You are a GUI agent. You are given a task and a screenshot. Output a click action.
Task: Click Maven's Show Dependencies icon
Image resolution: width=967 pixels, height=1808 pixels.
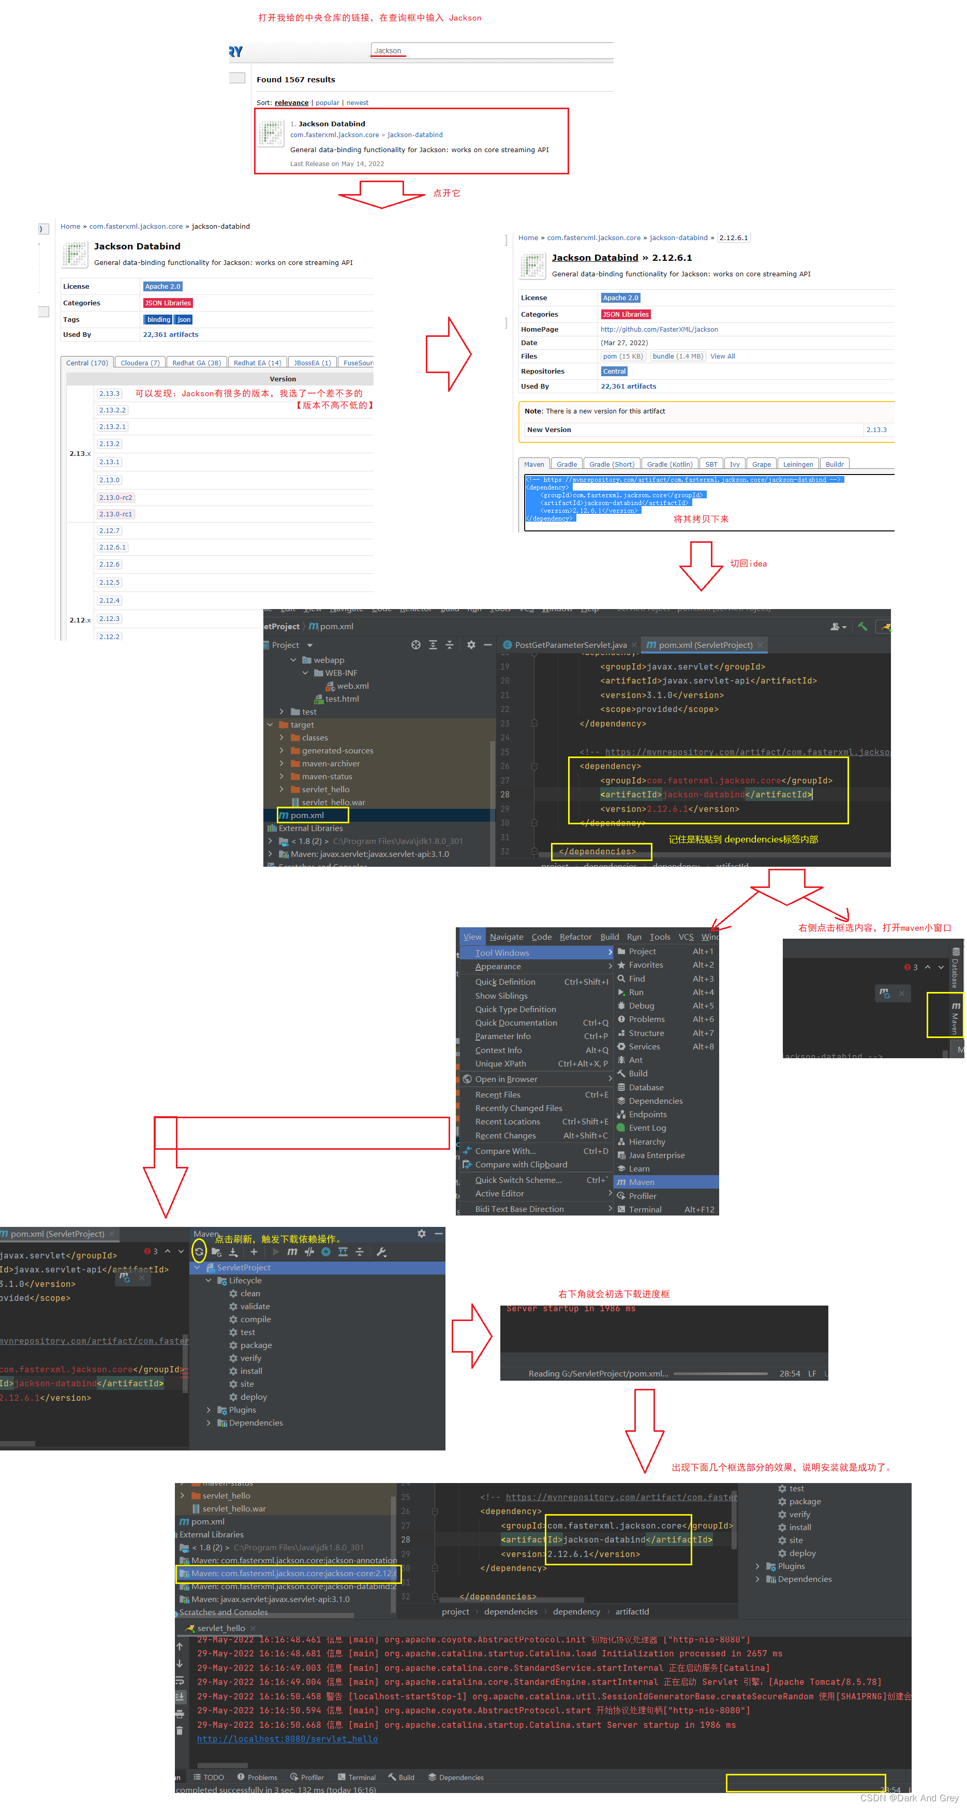pos(343,1251)
